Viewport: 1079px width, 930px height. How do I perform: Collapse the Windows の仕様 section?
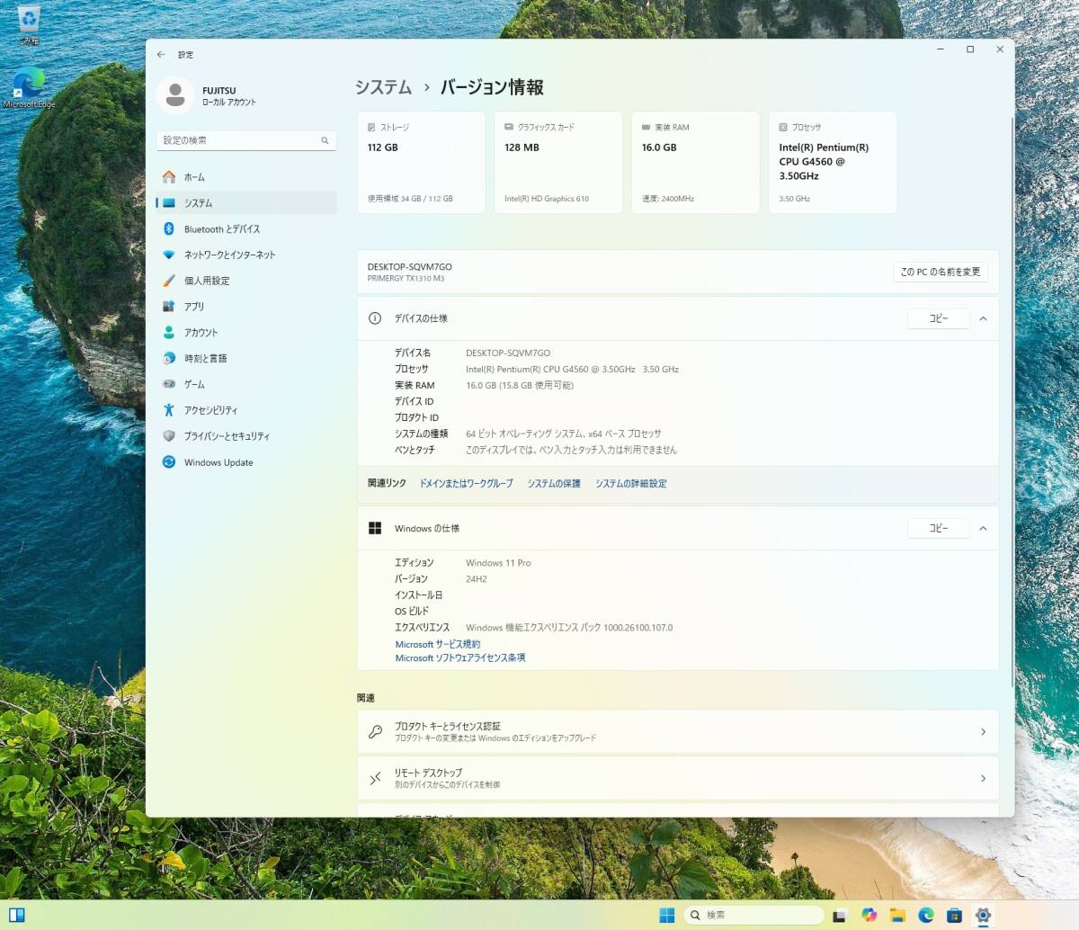point(983,529)
